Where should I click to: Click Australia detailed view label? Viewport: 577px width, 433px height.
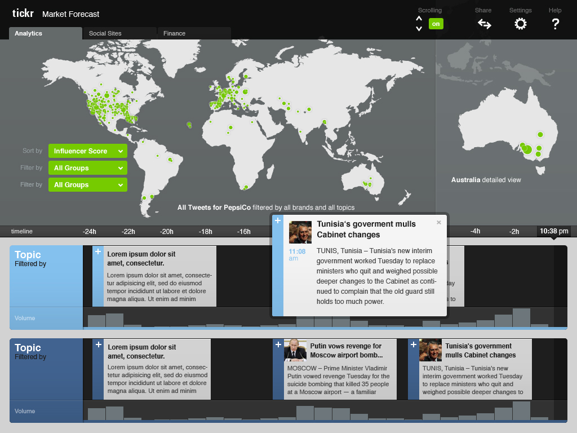pos(486,180)
